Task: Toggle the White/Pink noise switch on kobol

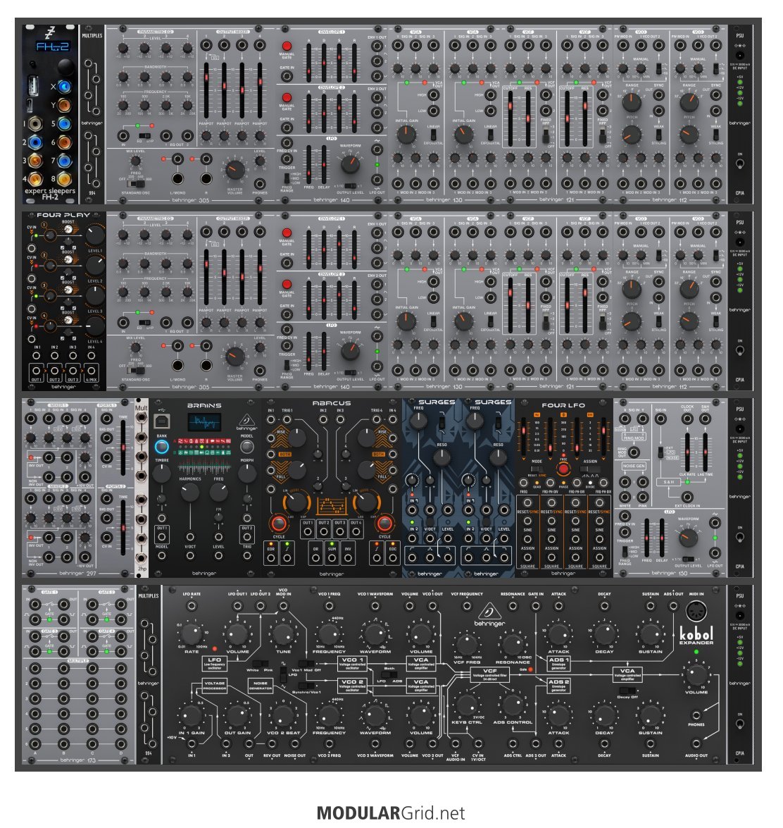Action: 260,663
